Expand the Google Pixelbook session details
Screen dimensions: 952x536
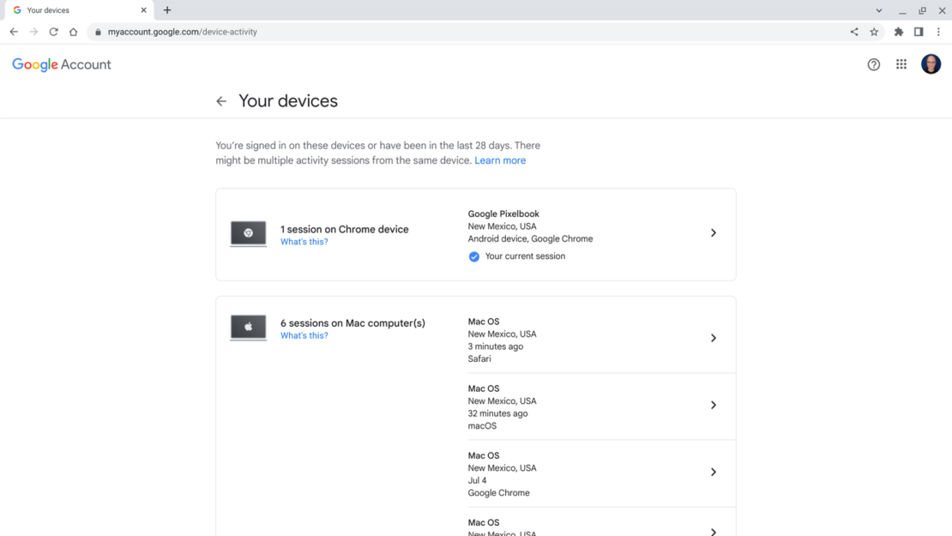point(714,232)
